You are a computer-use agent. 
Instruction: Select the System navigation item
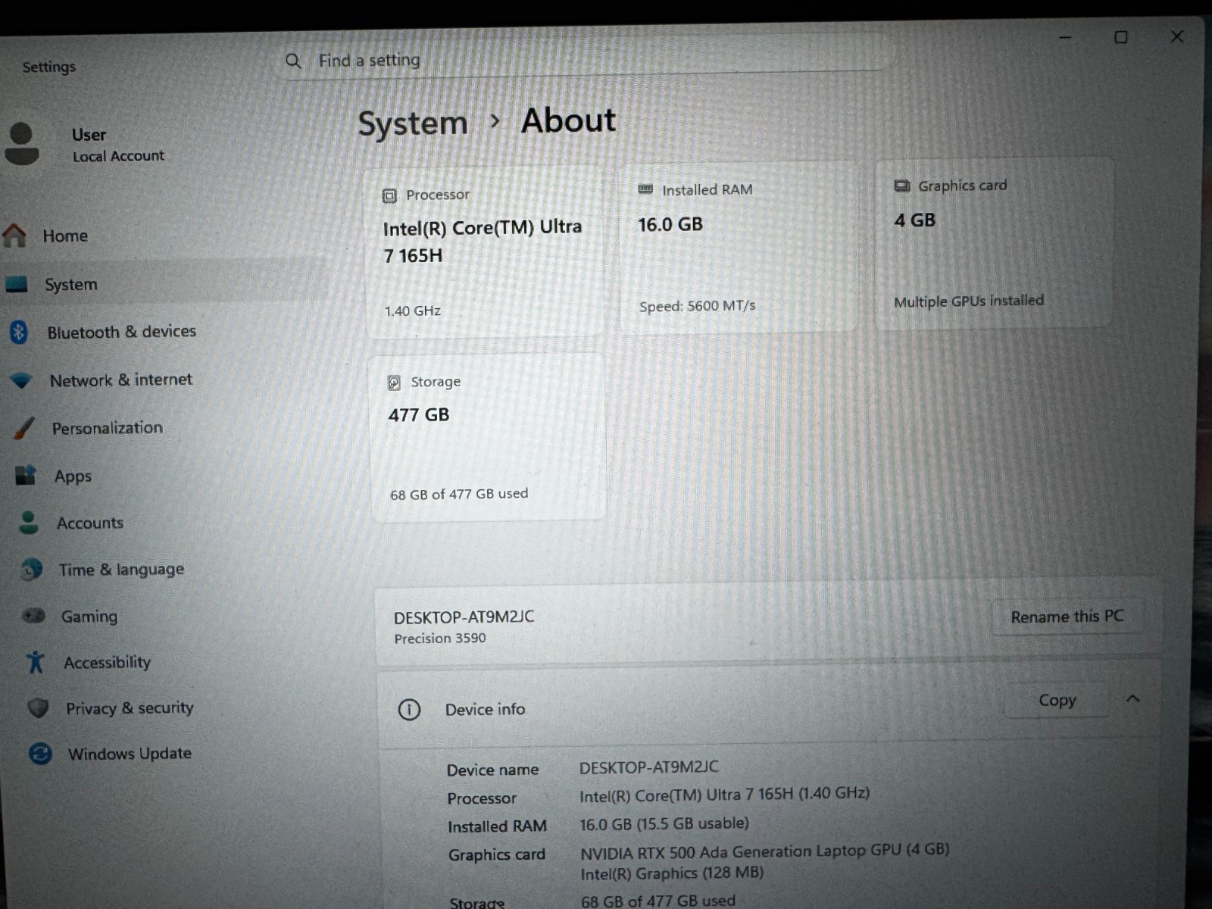(x=163, y=284)
